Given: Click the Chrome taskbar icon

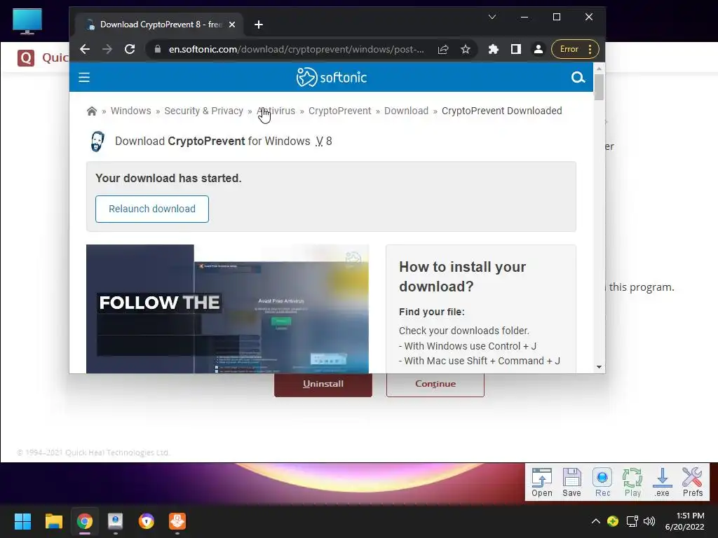Looking at the screenshot, I should click(85, 521).
